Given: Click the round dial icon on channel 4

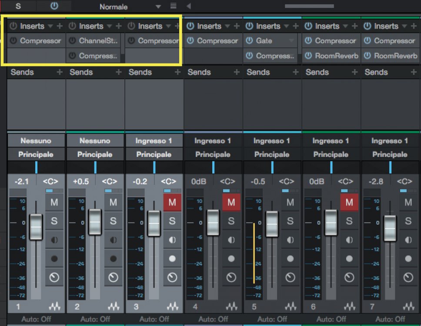Looking at the screenshot, I should point(231,277).
